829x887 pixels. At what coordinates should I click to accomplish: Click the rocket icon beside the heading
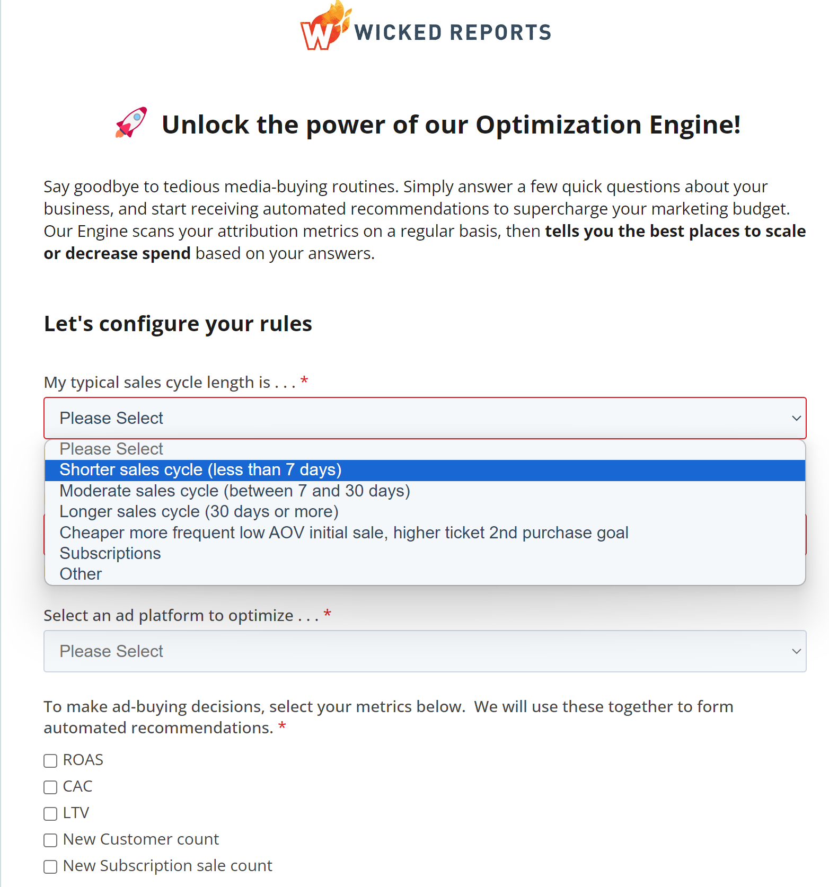point(131,122)
